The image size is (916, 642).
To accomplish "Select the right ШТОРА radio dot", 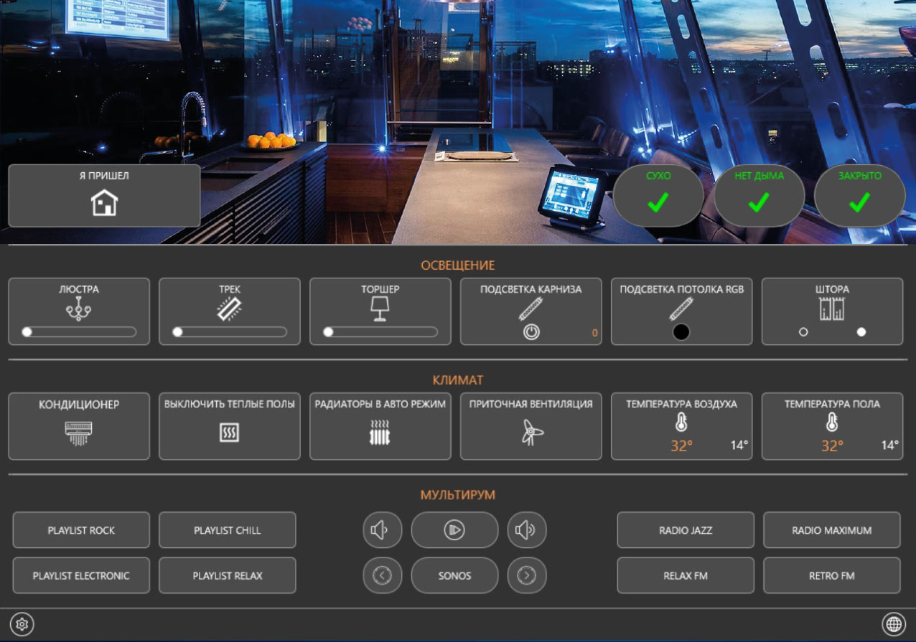I will [x=861, y=332].
